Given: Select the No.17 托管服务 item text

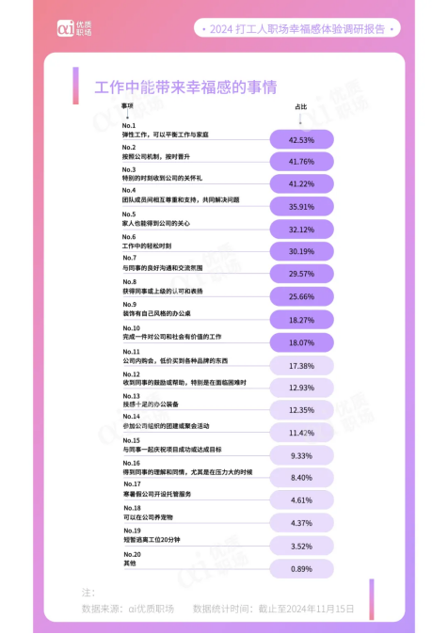Looking at the screenshot, I should click(x=157, y=494).
